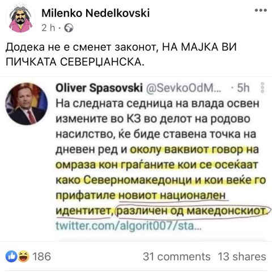The width and height of the screenshot is (272, 272).
Task: Open the 31 comments list
Action: (177, 257)
